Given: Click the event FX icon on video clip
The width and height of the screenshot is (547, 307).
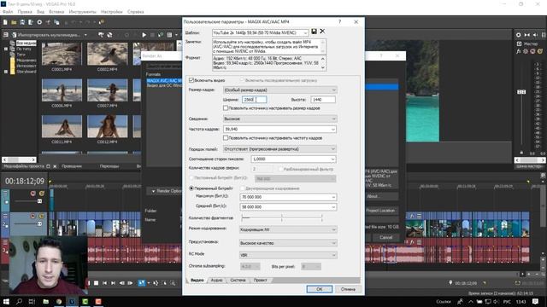Looking at the screenshot, I should pos(412,216).
